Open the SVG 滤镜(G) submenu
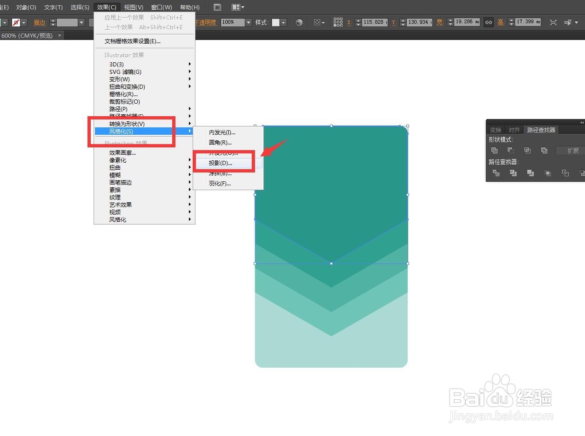The height and width of the screenshot is (436, 585). point(144,72)
